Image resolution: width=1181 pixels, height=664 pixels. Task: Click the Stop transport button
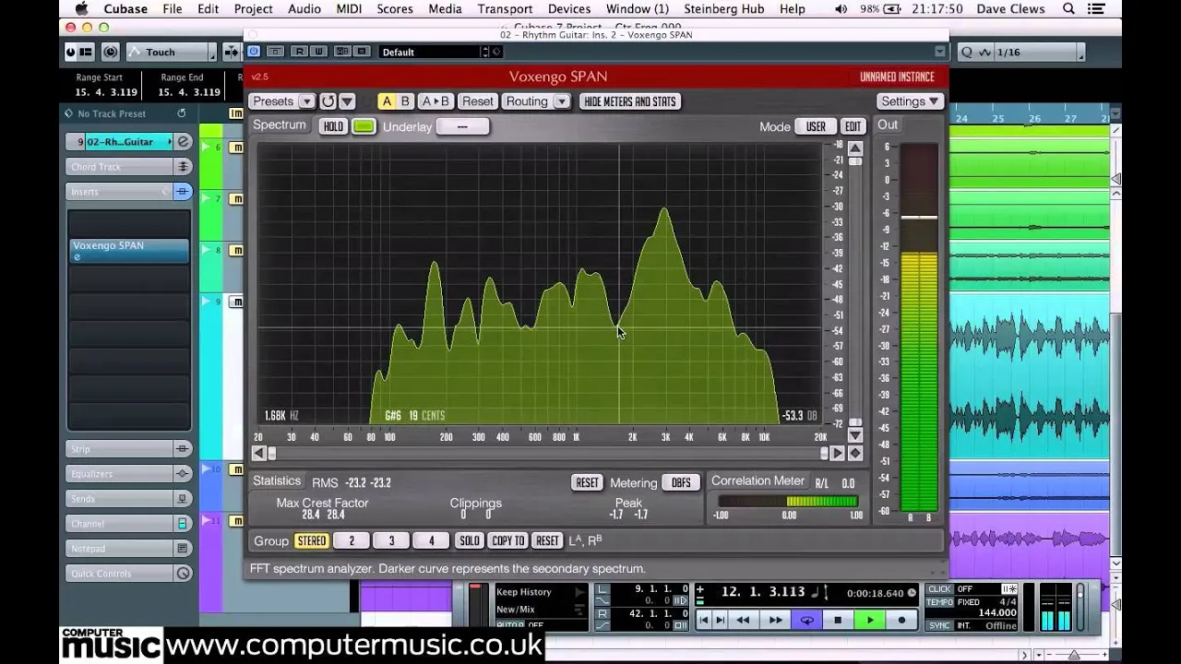tap(838, 620)
